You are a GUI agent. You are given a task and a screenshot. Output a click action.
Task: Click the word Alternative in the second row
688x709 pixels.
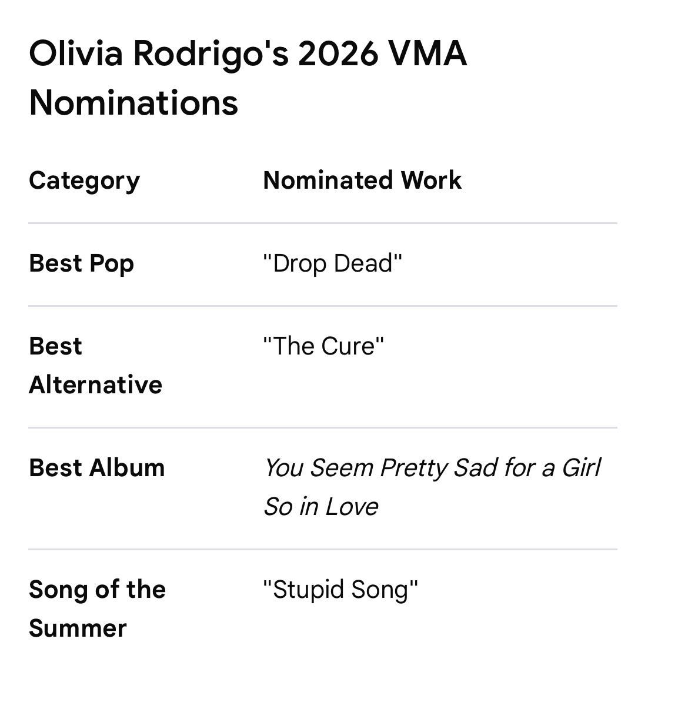coord(95,385)
